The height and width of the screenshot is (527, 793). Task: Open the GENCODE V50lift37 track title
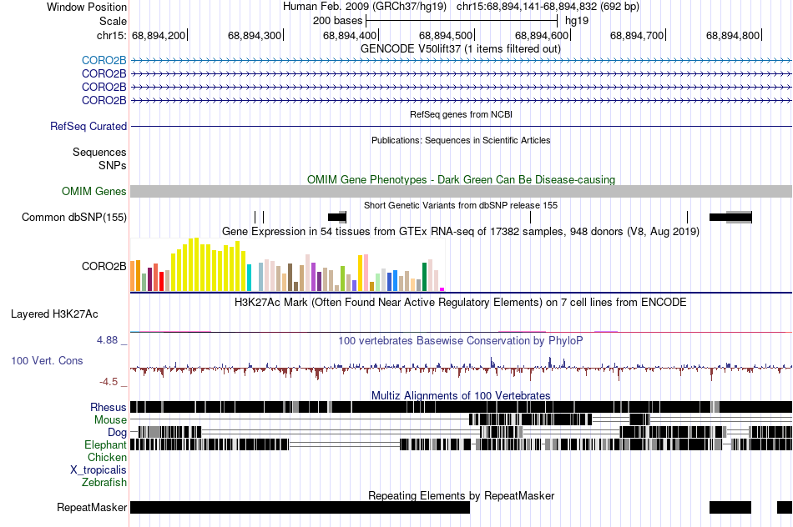pos(460,49)
